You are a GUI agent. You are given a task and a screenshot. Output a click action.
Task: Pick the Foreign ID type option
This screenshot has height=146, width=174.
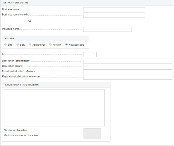(x=50, y=44)
